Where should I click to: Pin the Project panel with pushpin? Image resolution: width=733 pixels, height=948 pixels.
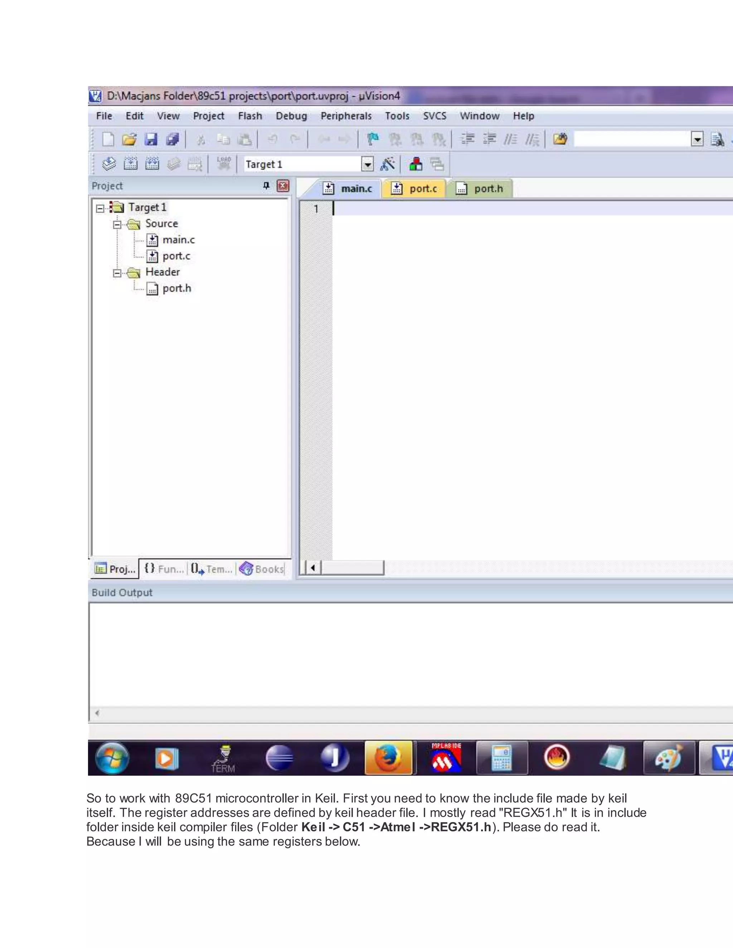pos(266,186)
